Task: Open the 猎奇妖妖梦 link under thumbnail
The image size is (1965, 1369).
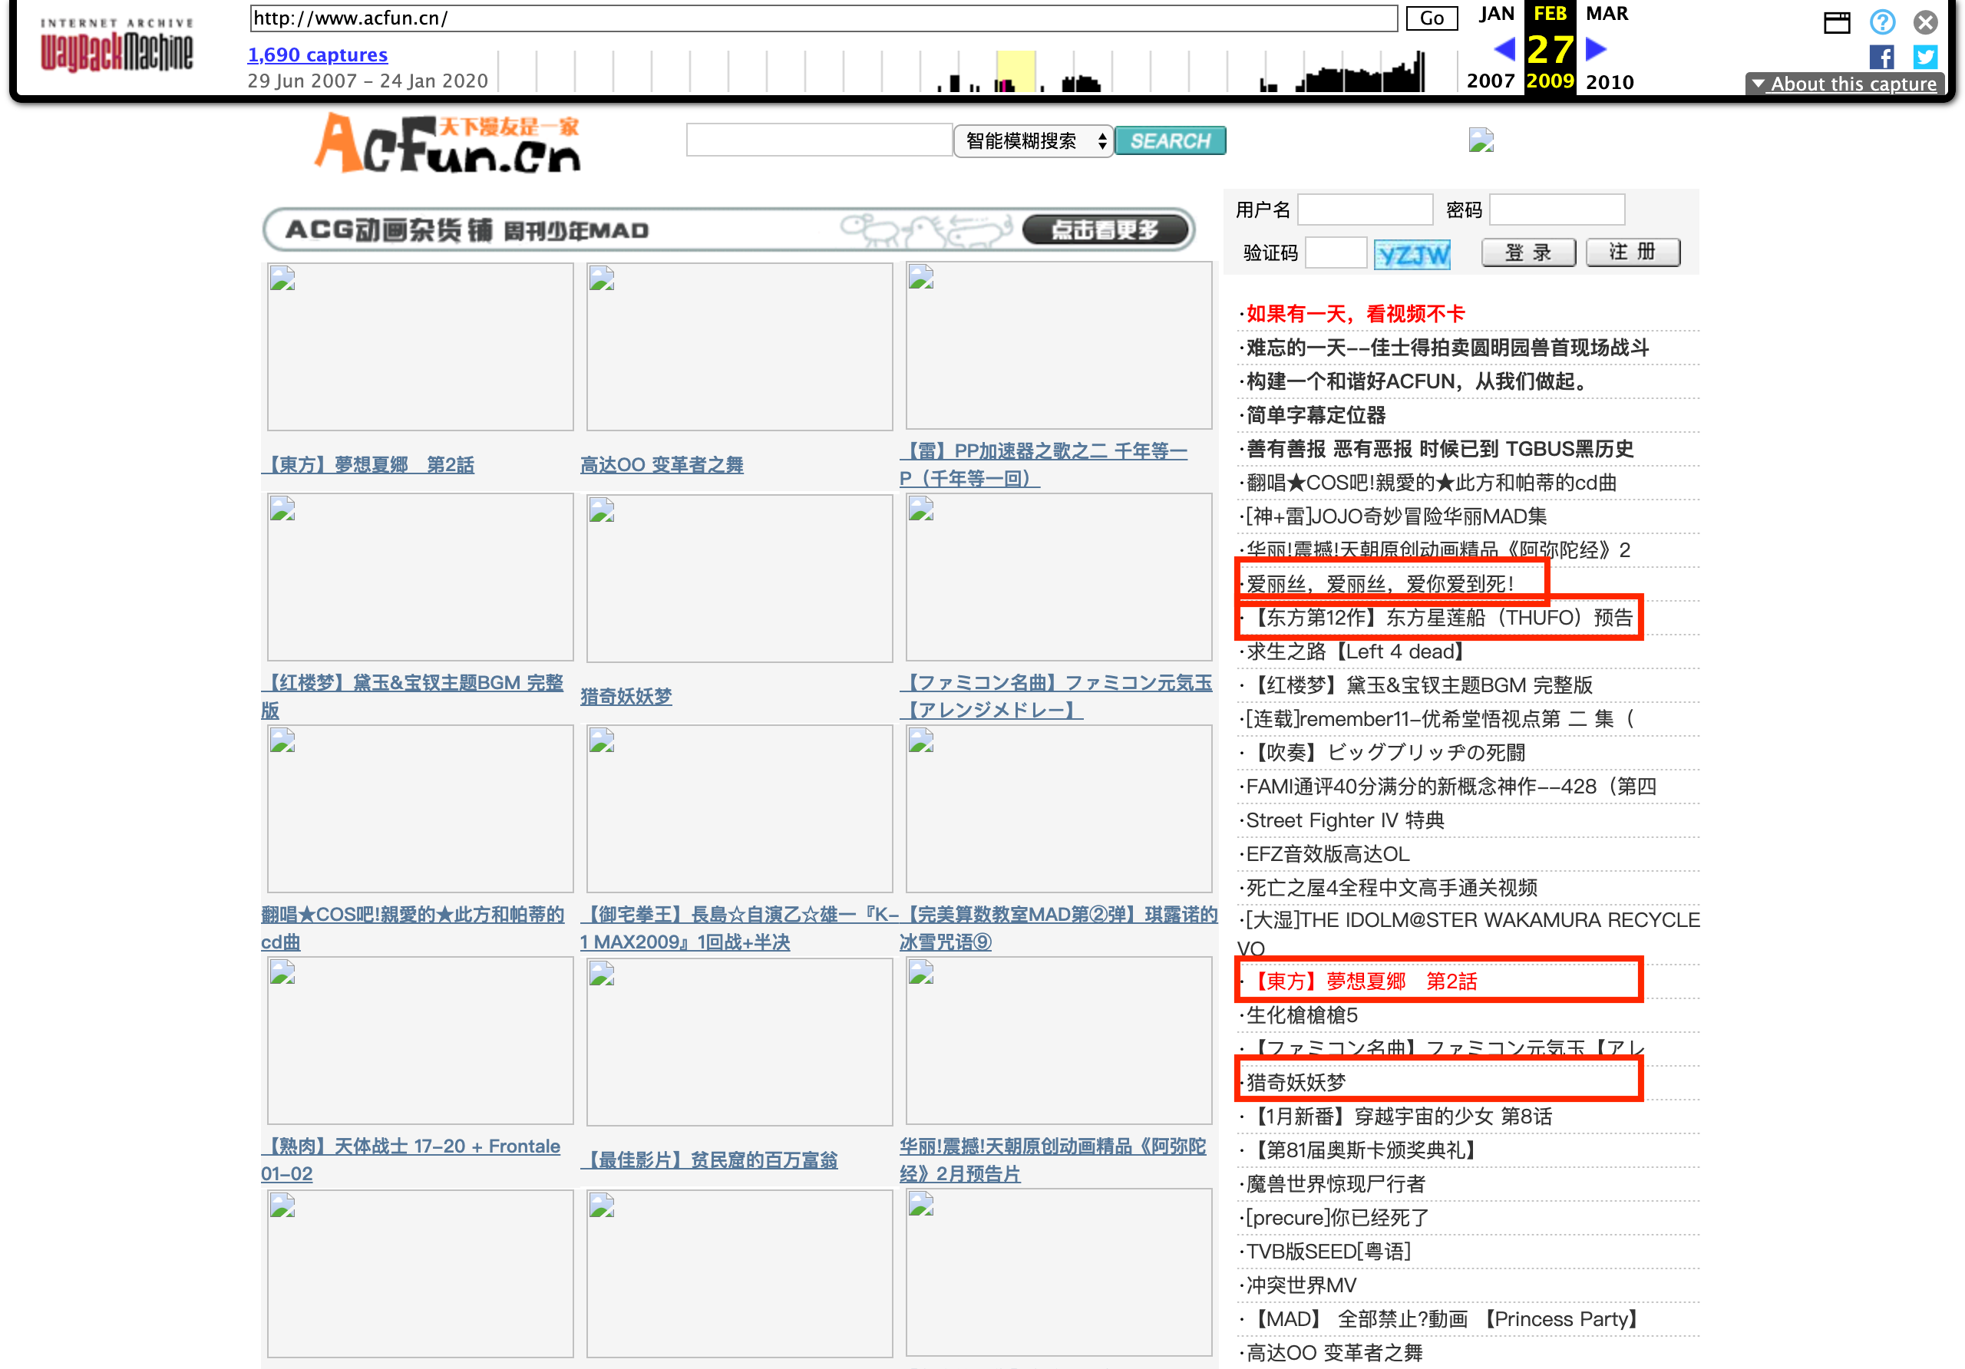Action: (626, 697)
